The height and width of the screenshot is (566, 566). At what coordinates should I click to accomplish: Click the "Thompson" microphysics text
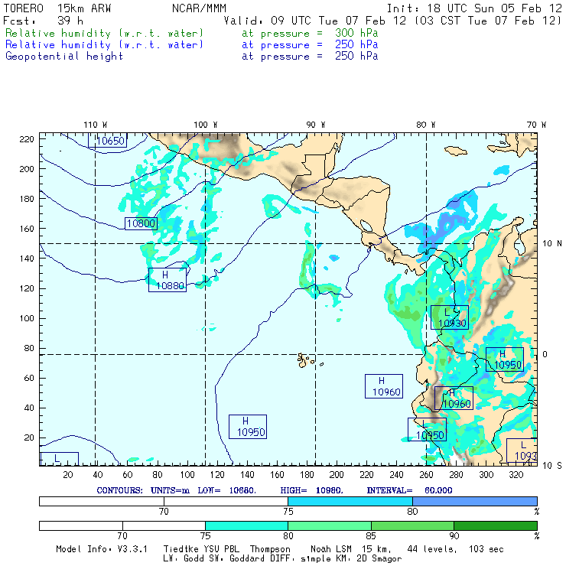click(270, 549)
